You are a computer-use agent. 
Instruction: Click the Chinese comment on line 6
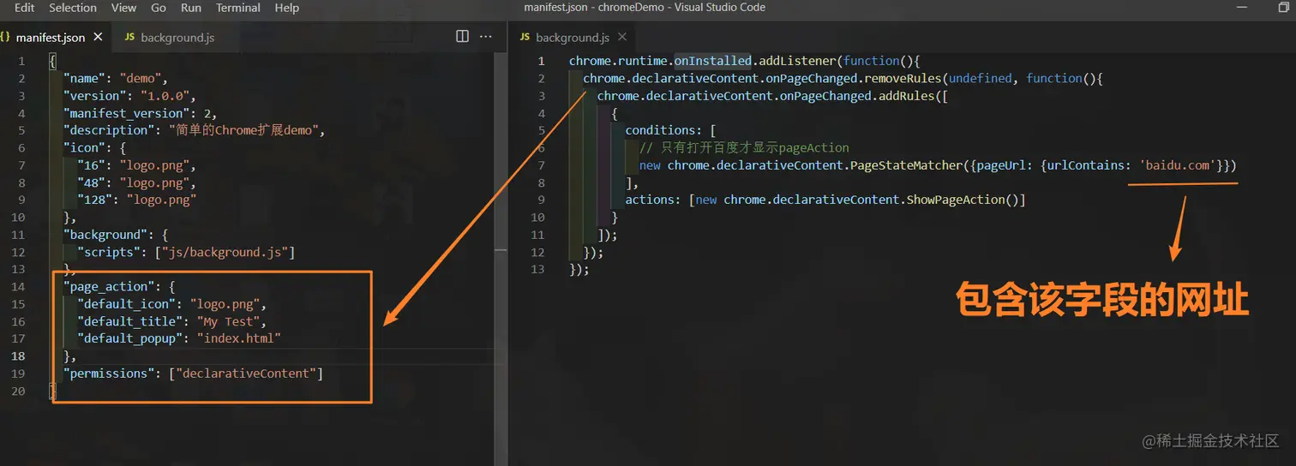(x=744, y=147)
